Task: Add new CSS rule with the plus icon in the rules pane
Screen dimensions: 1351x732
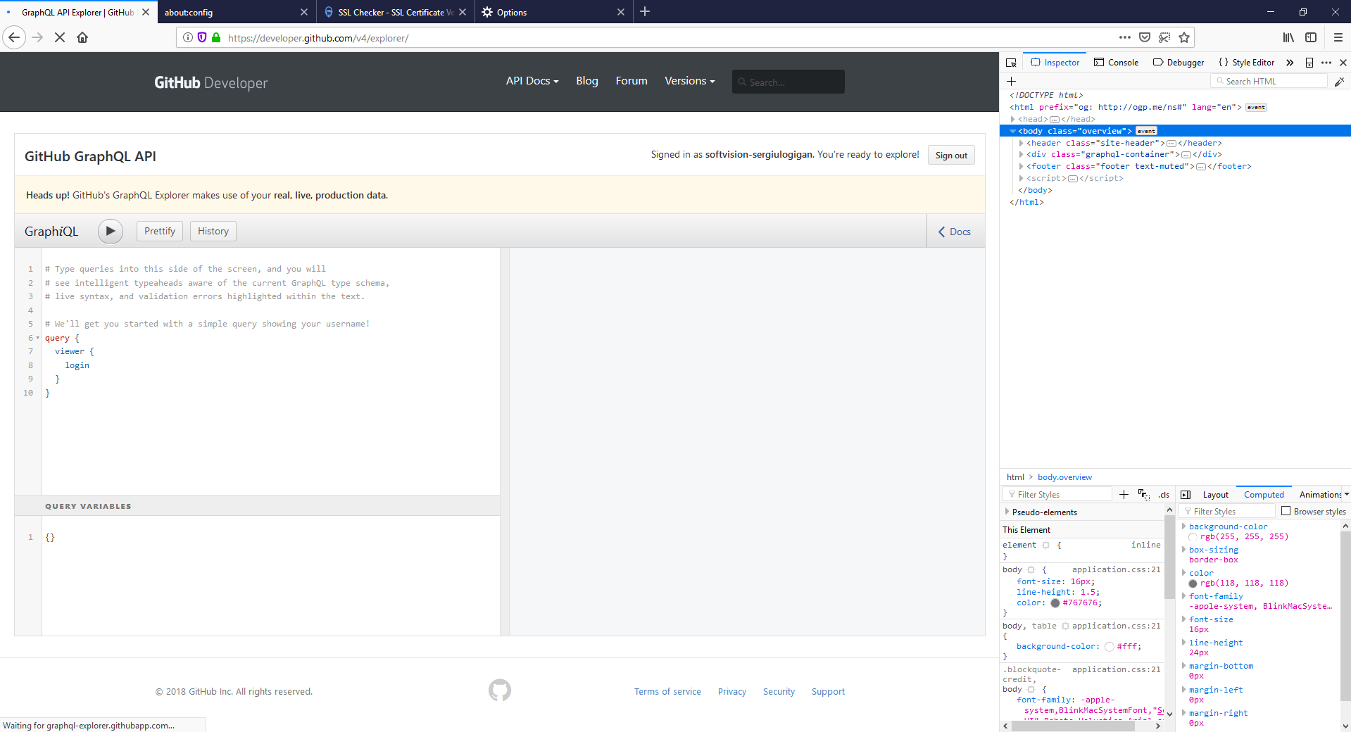Action: pyautogui.click(x=1124, y=495)
